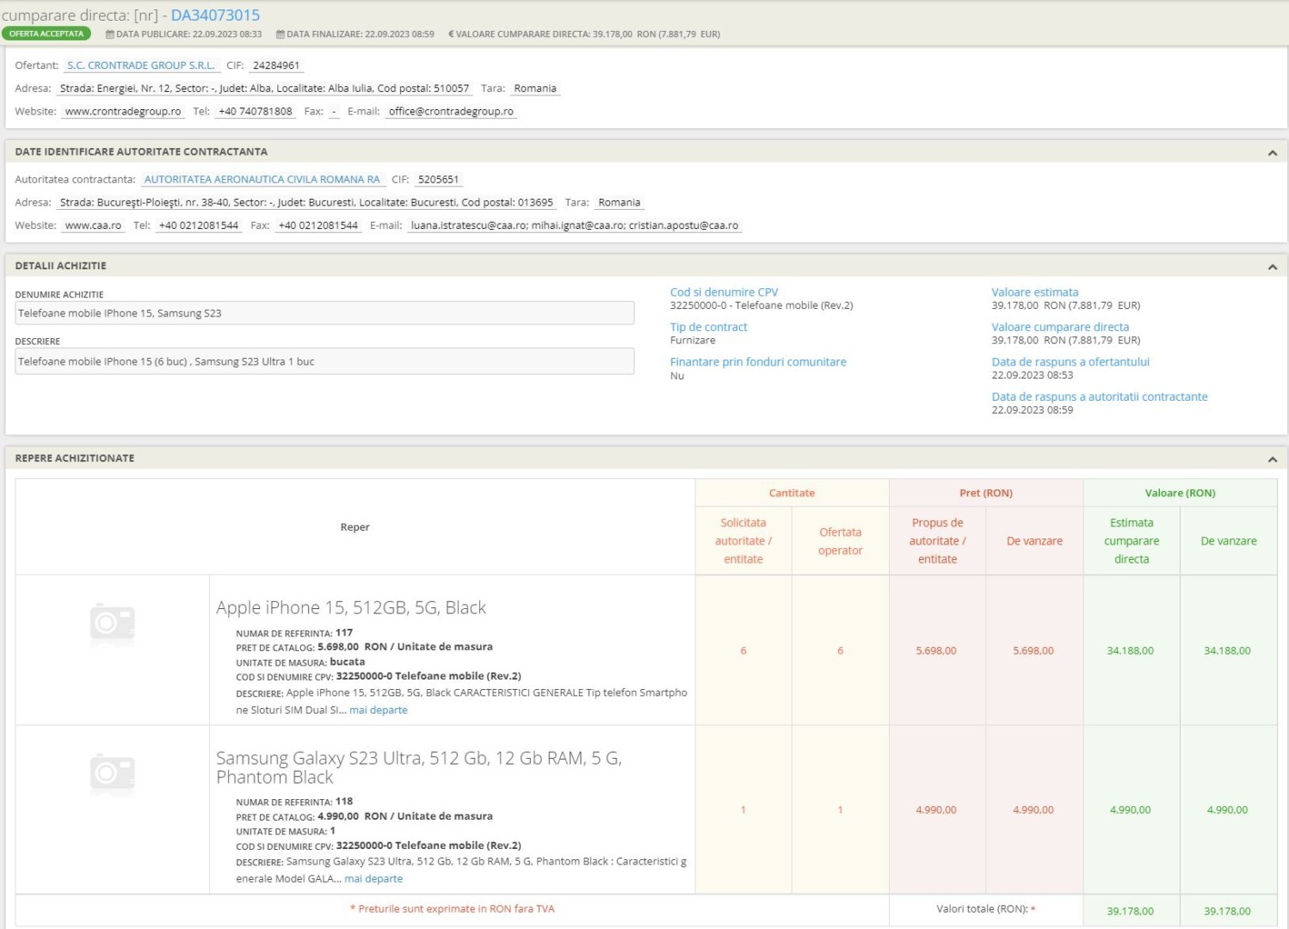Viewport: 1289px width, 929px height.
Task: Click authority emails list luana.istratescu@caa.ro
Action: tap(574, 225)
